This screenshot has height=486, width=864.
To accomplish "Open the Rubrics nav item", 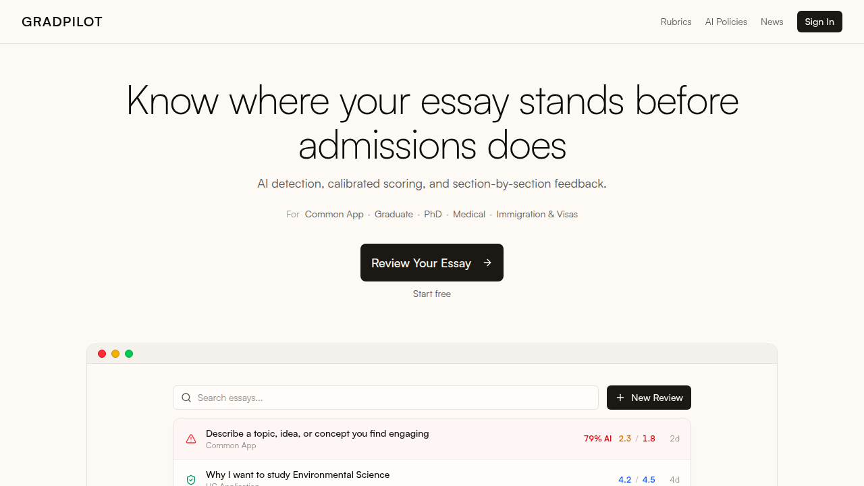I will [x=676, y=22].
